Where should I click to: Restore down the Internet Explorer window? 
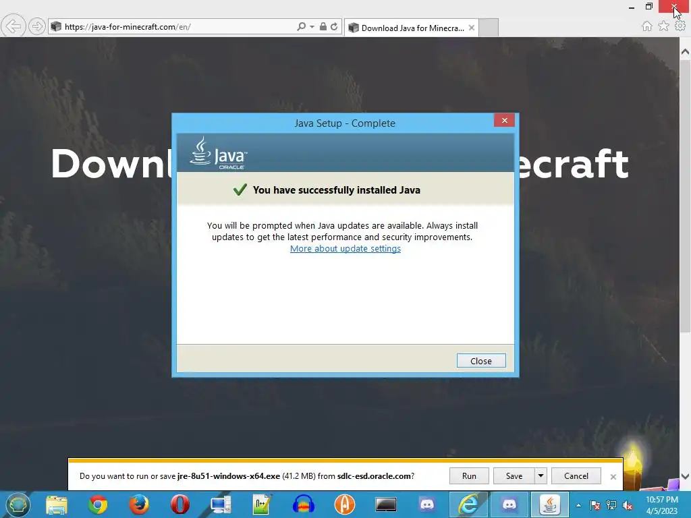coord(648,7)
